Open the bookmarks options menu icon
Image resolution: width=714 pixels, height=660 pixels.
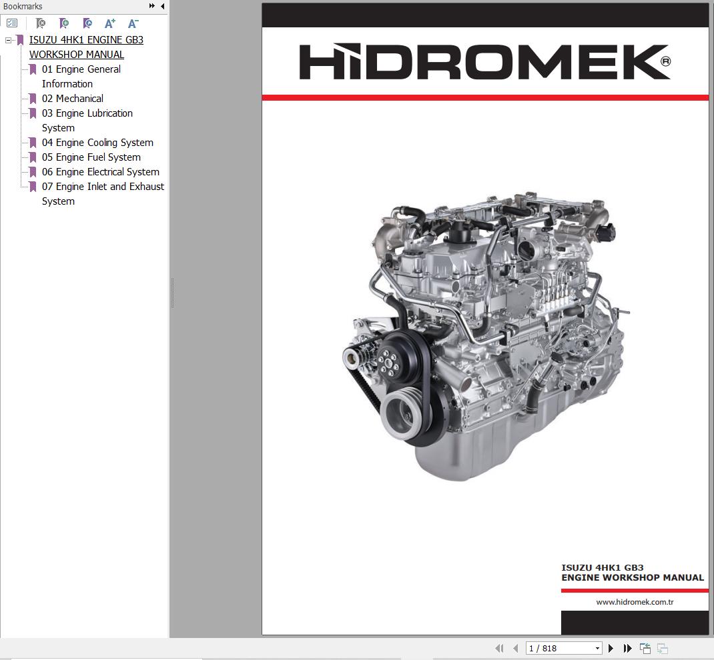12,23
